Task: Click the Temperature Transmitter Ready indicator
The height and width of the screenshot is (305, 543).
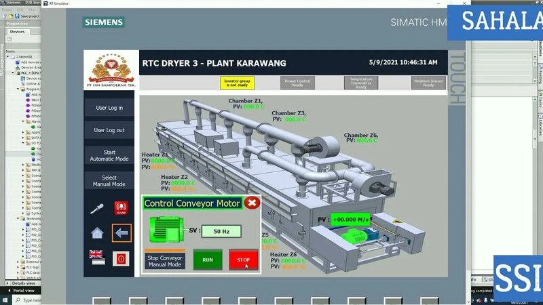Action: (361, 83)
